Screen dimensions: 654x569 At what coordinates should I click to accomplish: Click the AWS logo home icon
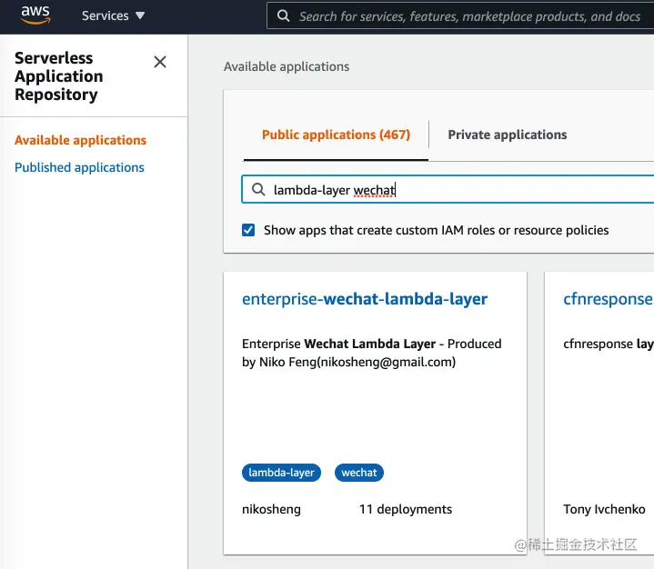click(x=35, y=15)
